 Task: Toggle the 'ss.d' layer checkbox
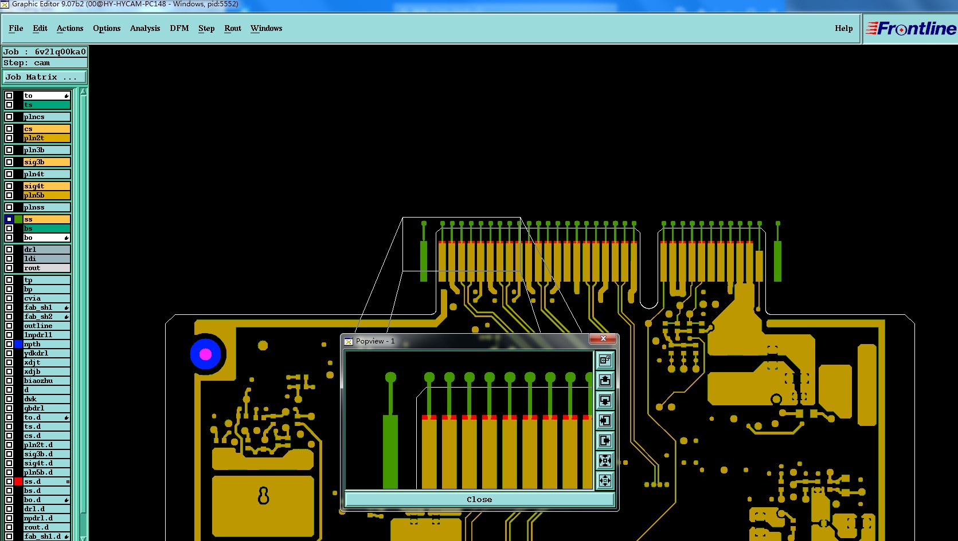tap(9, 481)
